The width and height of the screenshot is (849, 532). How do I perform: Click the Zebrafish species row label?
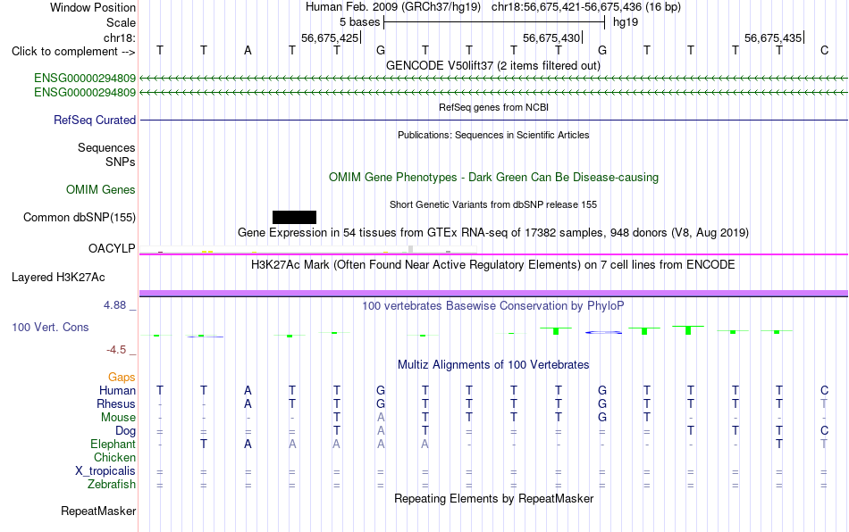112,484
